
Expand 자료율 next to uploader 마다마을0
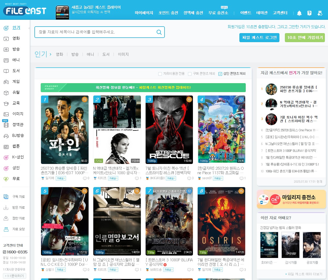[x=171, y=178]
